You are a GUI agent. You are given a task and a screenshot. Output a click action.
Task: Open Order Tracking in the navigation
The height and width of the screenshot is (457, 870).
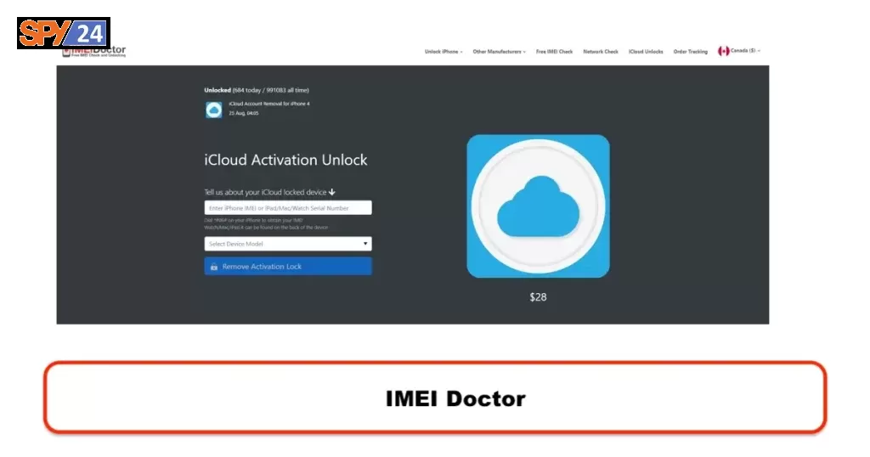[x=690, y=52]
